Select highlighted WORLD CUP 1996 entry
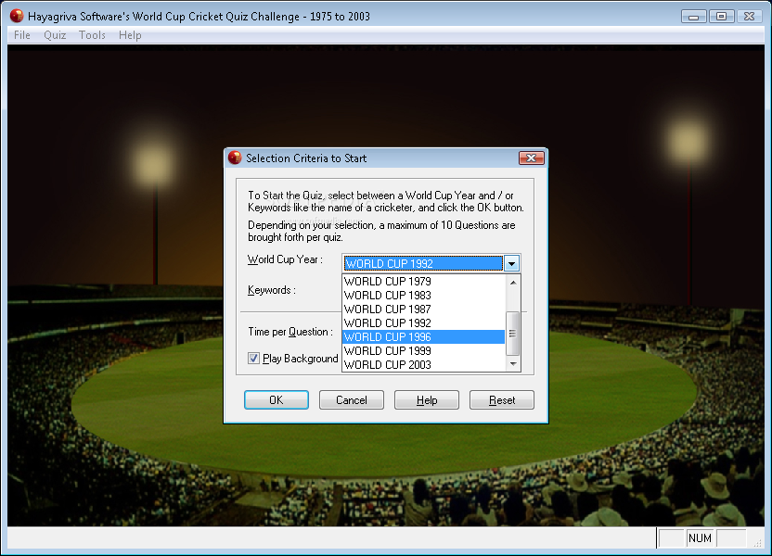 click(x=423, y=336)
